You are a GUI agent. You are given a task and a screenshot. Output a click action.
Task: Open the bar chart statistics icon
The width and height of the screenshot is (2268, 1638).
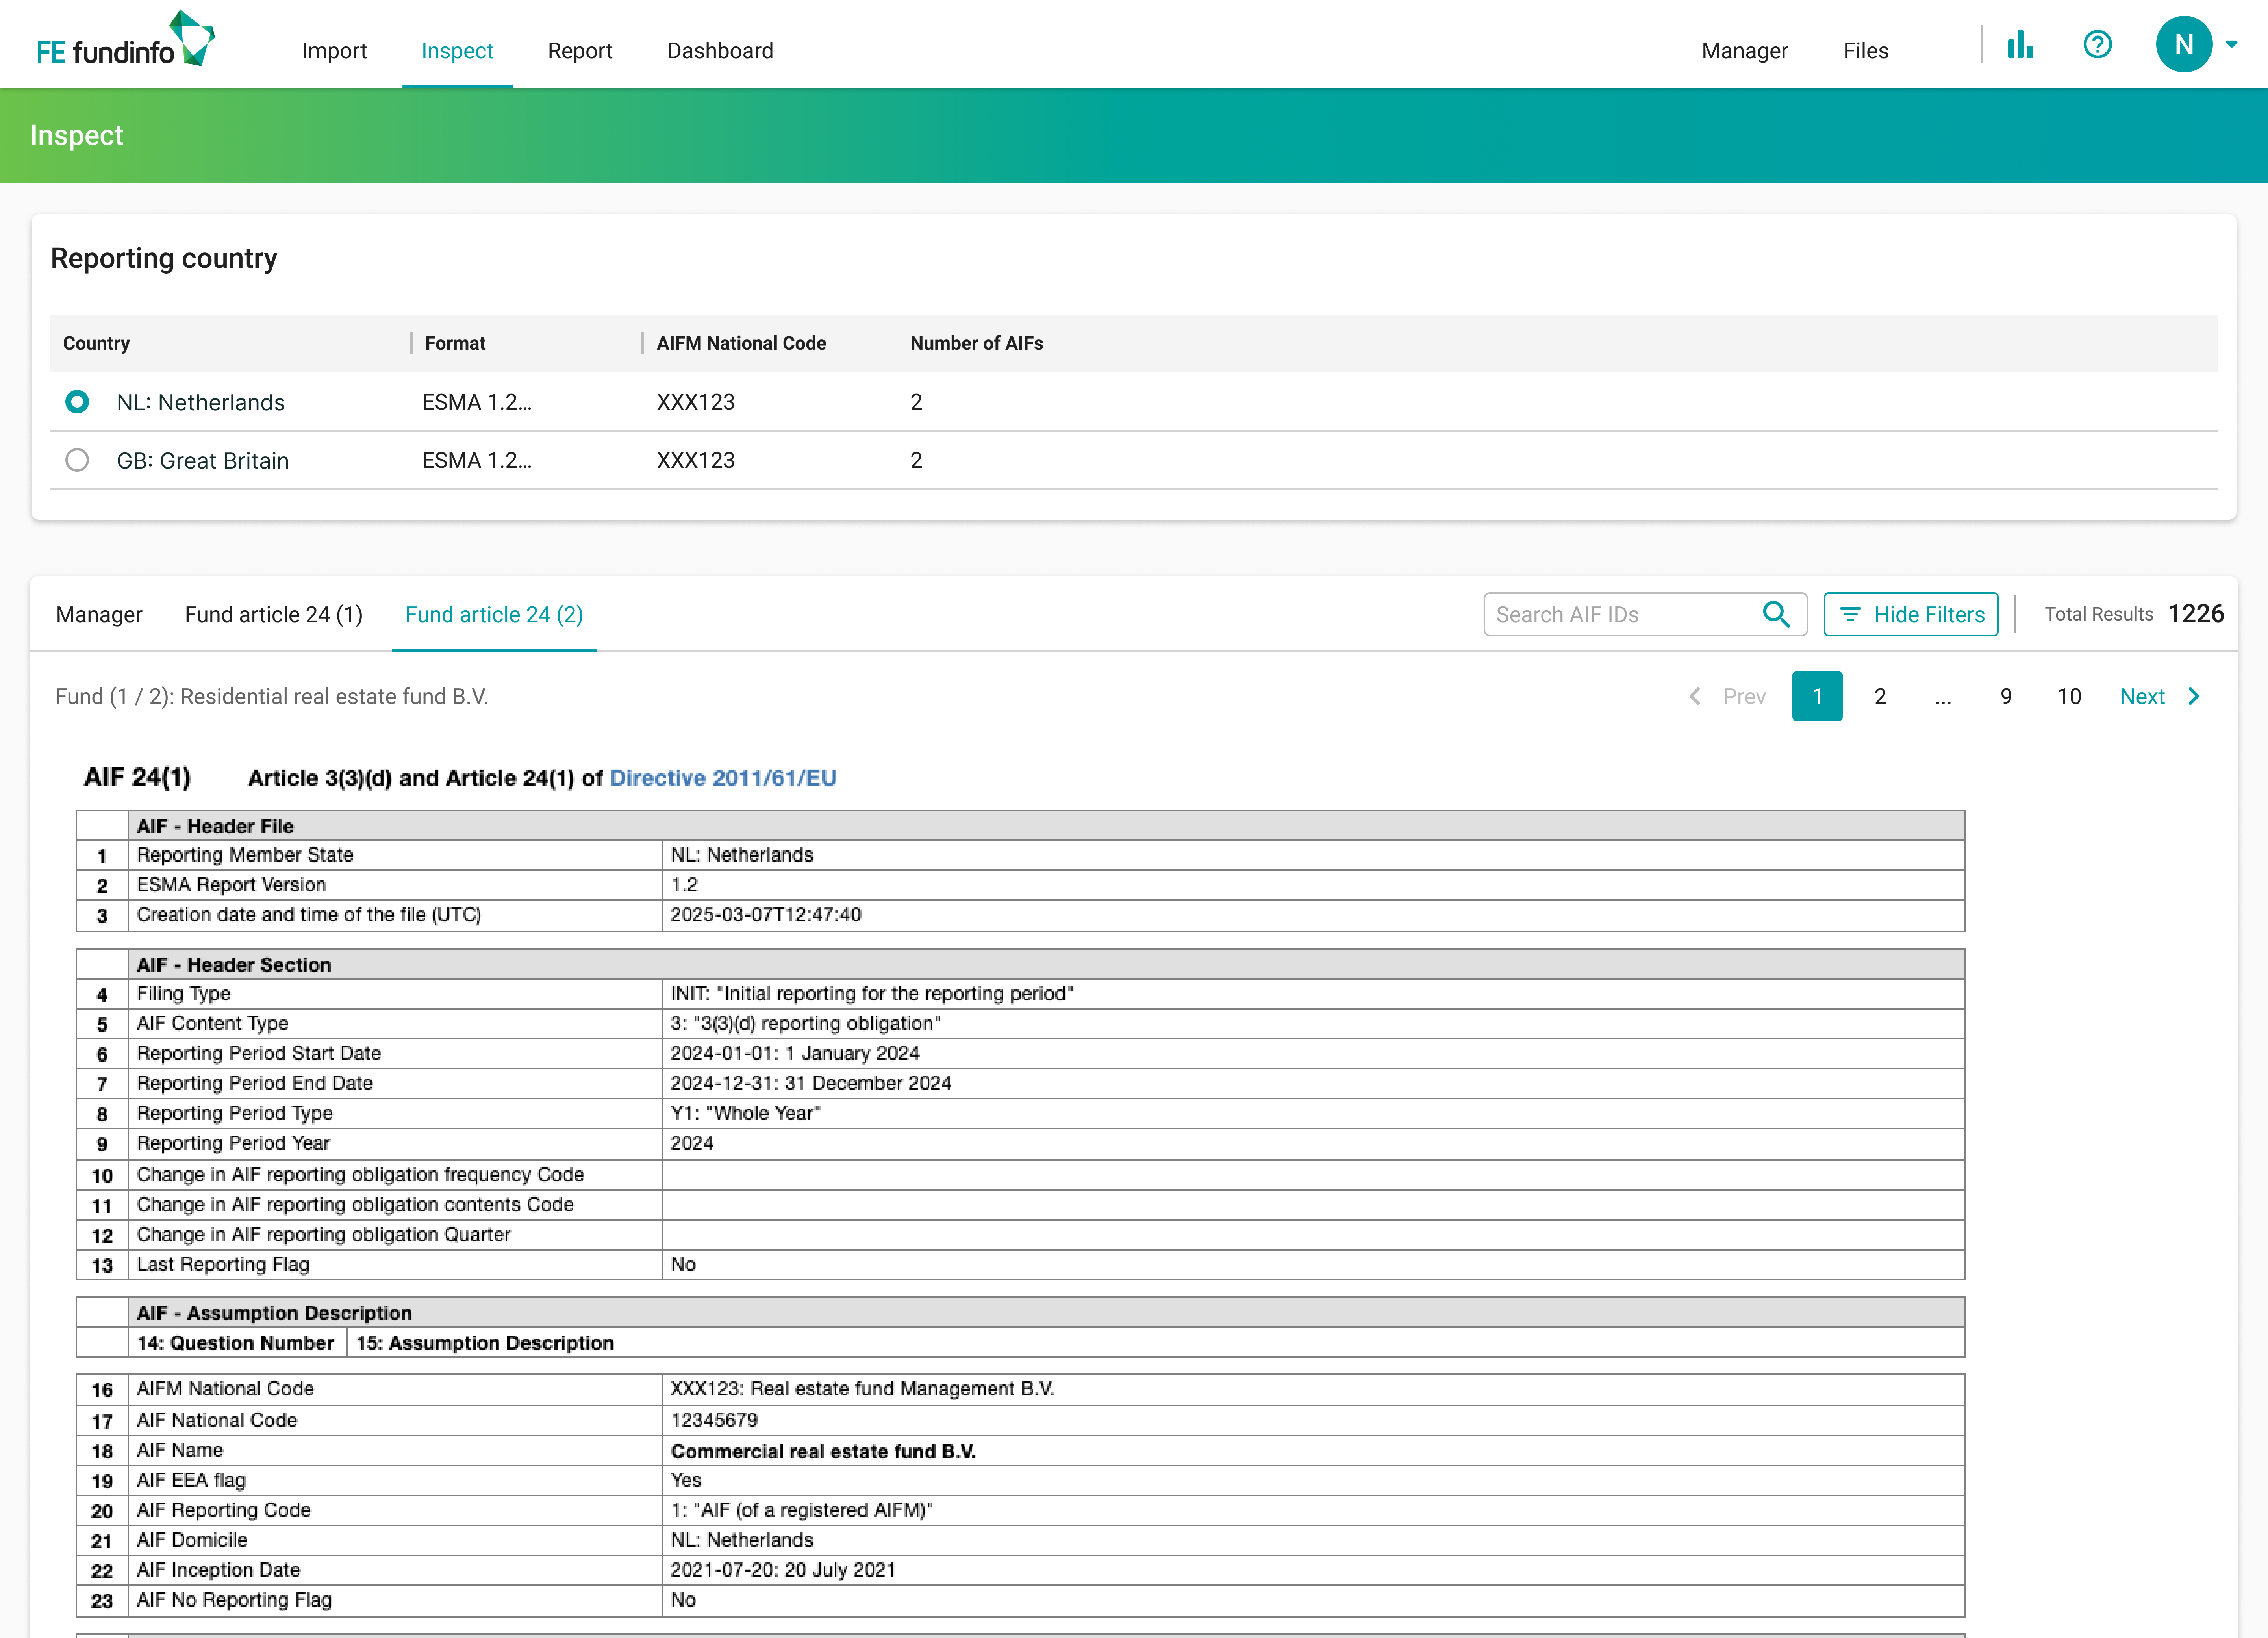coord(2020,45)
